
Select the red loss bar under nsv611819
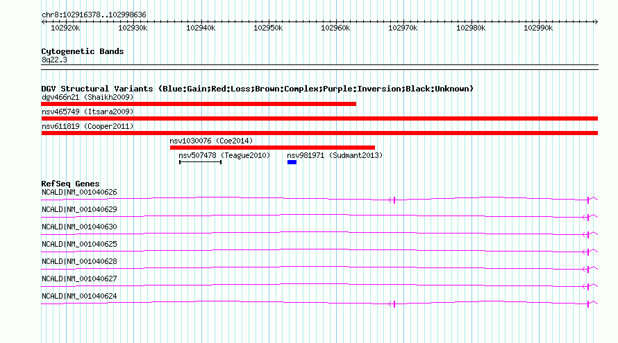coord(319,133)
